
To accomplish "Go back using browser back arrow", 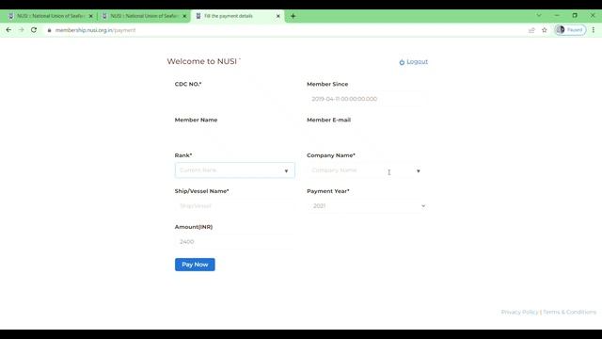I will (8, 30).
